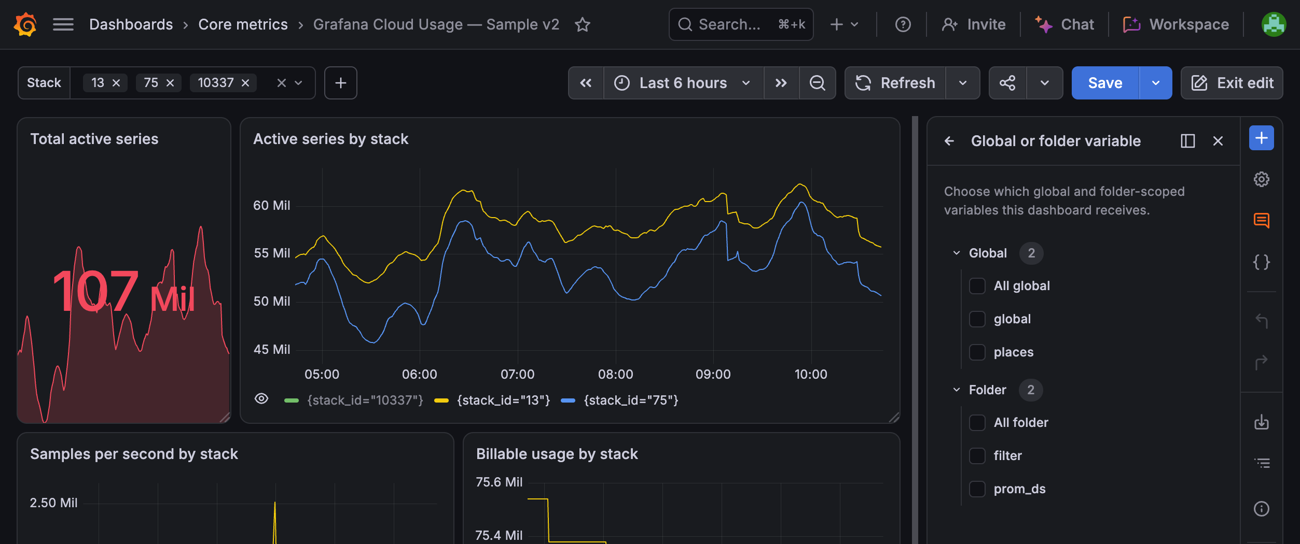
Task: Remove stack 75 from filter
Action: pyautogui.click(x=170, y=83)
